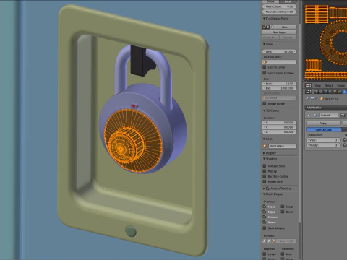Image resolution: width=347 pixels, height=260 pixels.
Task: Toggle face normals display icon
Action: point(273,241)
